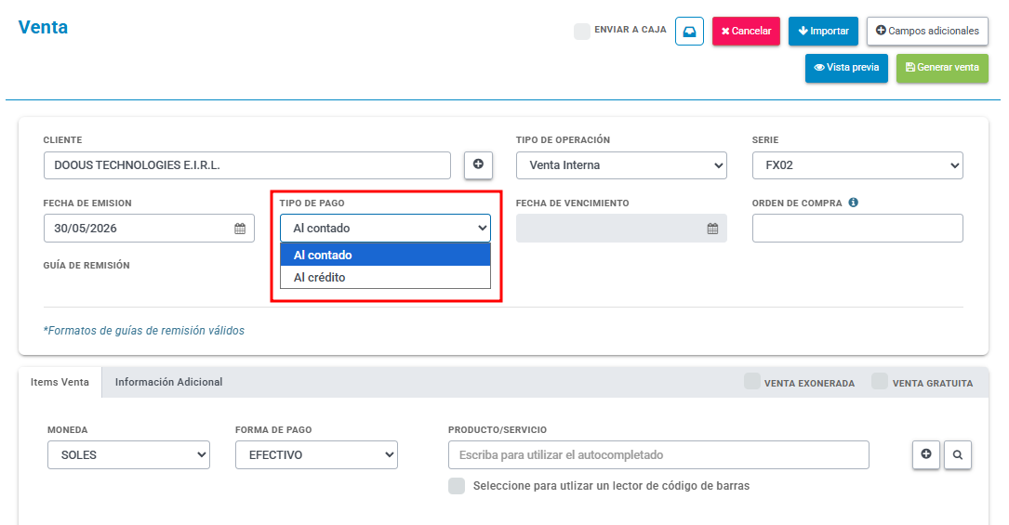The height and width of the screenshot is (525, 1009).
Task: Click the Generar venta button
Action: [x=942, y=68]
